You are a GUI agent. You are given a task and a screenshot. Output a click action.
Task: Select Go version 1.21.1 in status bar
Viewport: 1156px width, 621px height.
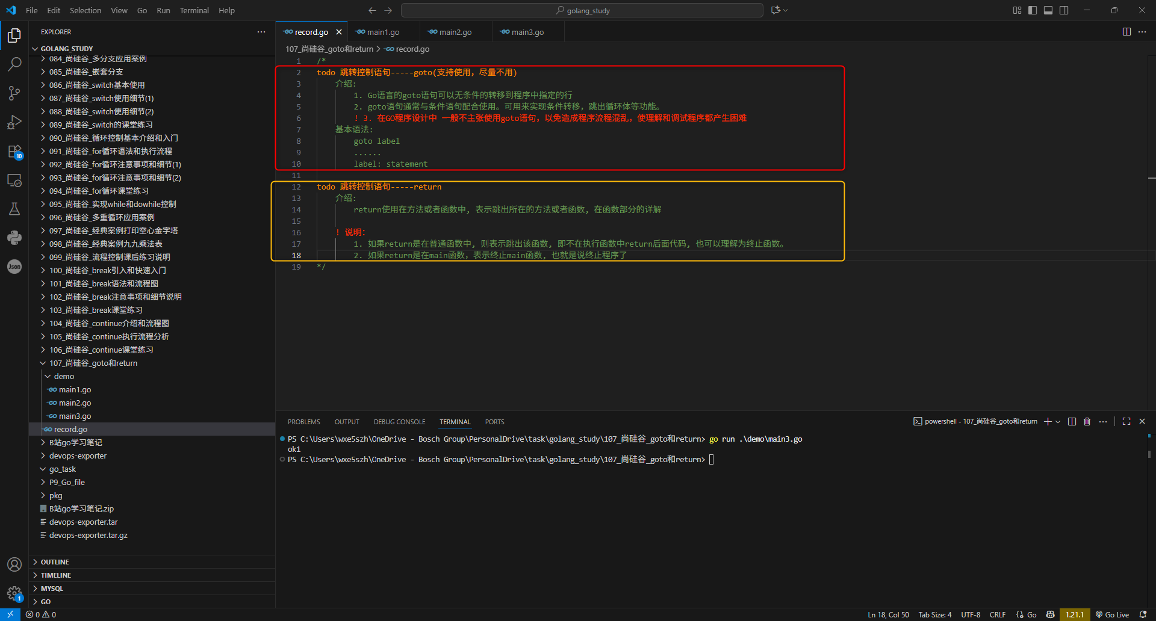coord(1074,614)
